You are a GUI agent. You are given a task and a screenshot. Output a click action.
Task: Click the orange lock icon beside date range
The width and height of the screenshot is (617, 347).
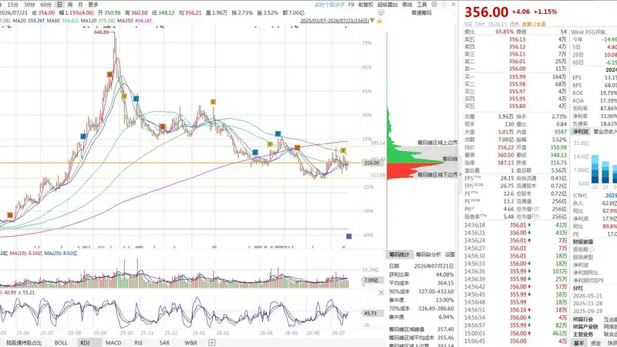pos(379,21)
